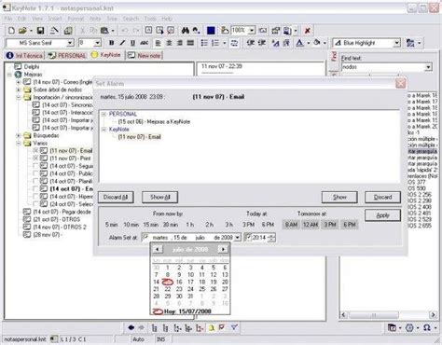Viewport: 442px width, 345px height.
Task: Go to previous month in calendar
Action: pos(158,249)
